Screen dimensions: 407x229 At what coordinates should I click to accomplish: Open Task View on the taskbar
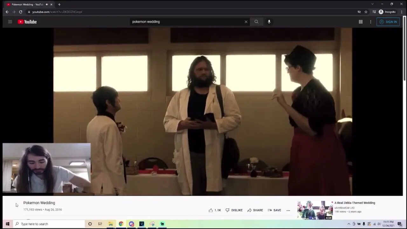[100, 224]
